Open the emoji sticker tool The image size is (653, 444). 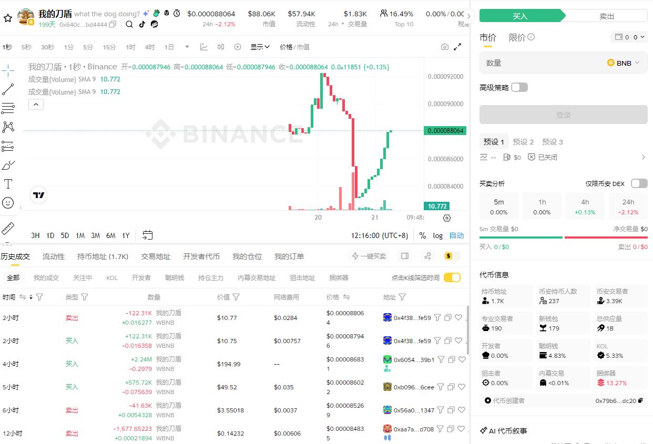pyautogui.click(x=8, y=203)
